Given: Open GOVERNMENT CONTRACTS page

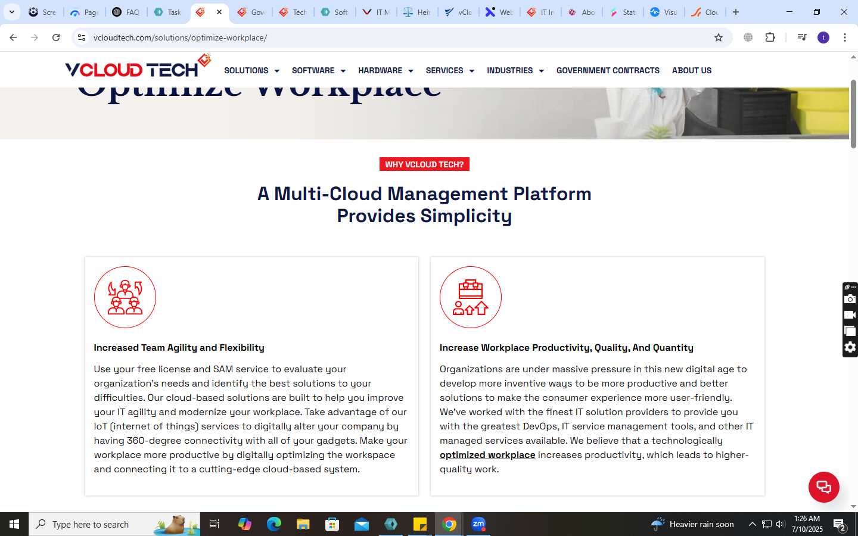Looking at the screenshot, I should tap(608, 70).
